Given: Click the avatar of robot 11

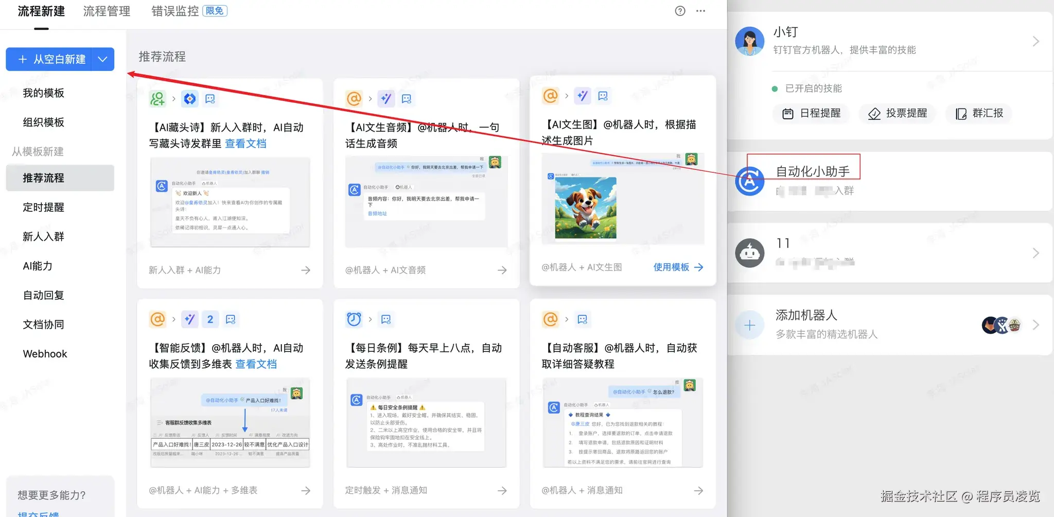Looking at the screenshot, I should 750,253.
